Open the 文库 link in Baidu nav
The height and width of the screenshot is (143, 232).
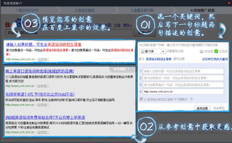117,25
